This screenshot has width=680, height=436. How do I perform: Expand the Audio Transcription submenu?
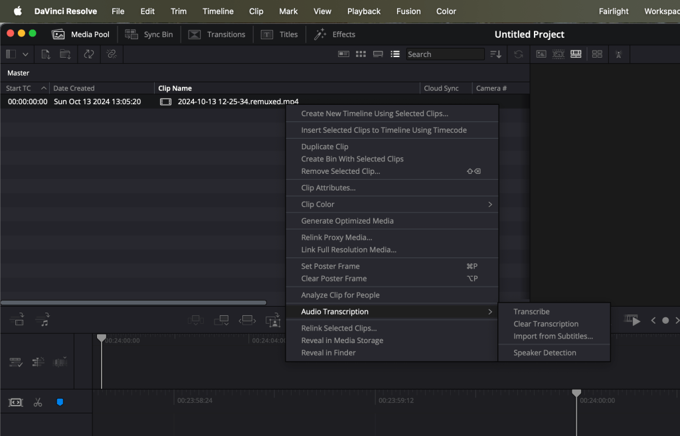point(392,312)
